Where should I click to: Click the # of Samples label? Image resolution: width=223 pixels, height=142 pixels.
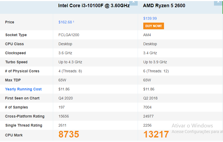[x=16, y=107]
